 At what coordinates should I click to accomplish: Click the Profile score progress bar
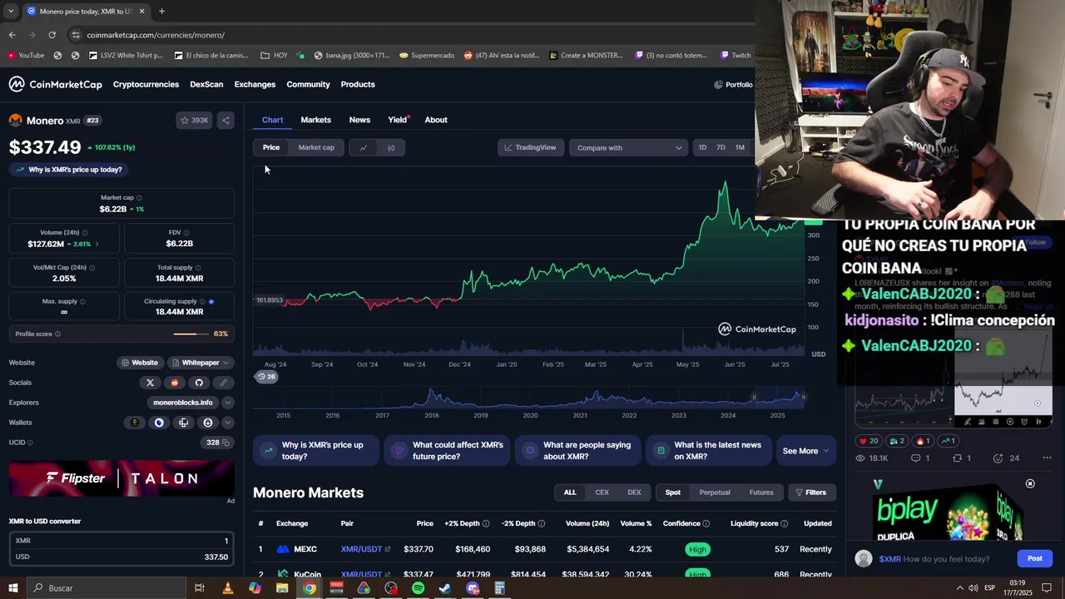[191, 334]
